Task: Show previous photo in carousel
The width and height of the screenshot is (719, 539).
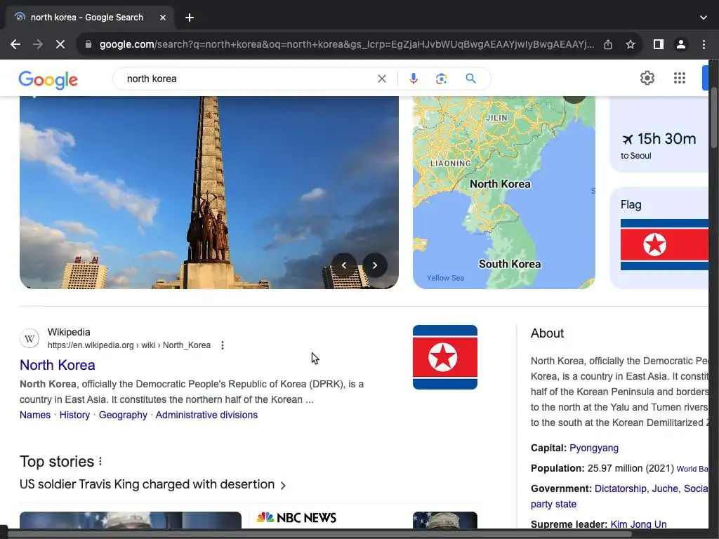Action: click(344, 265)
